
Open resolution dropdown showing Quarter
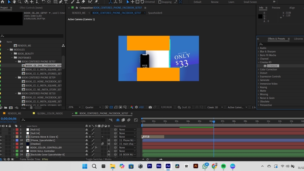pyautogui.click(x=93, y=107)
